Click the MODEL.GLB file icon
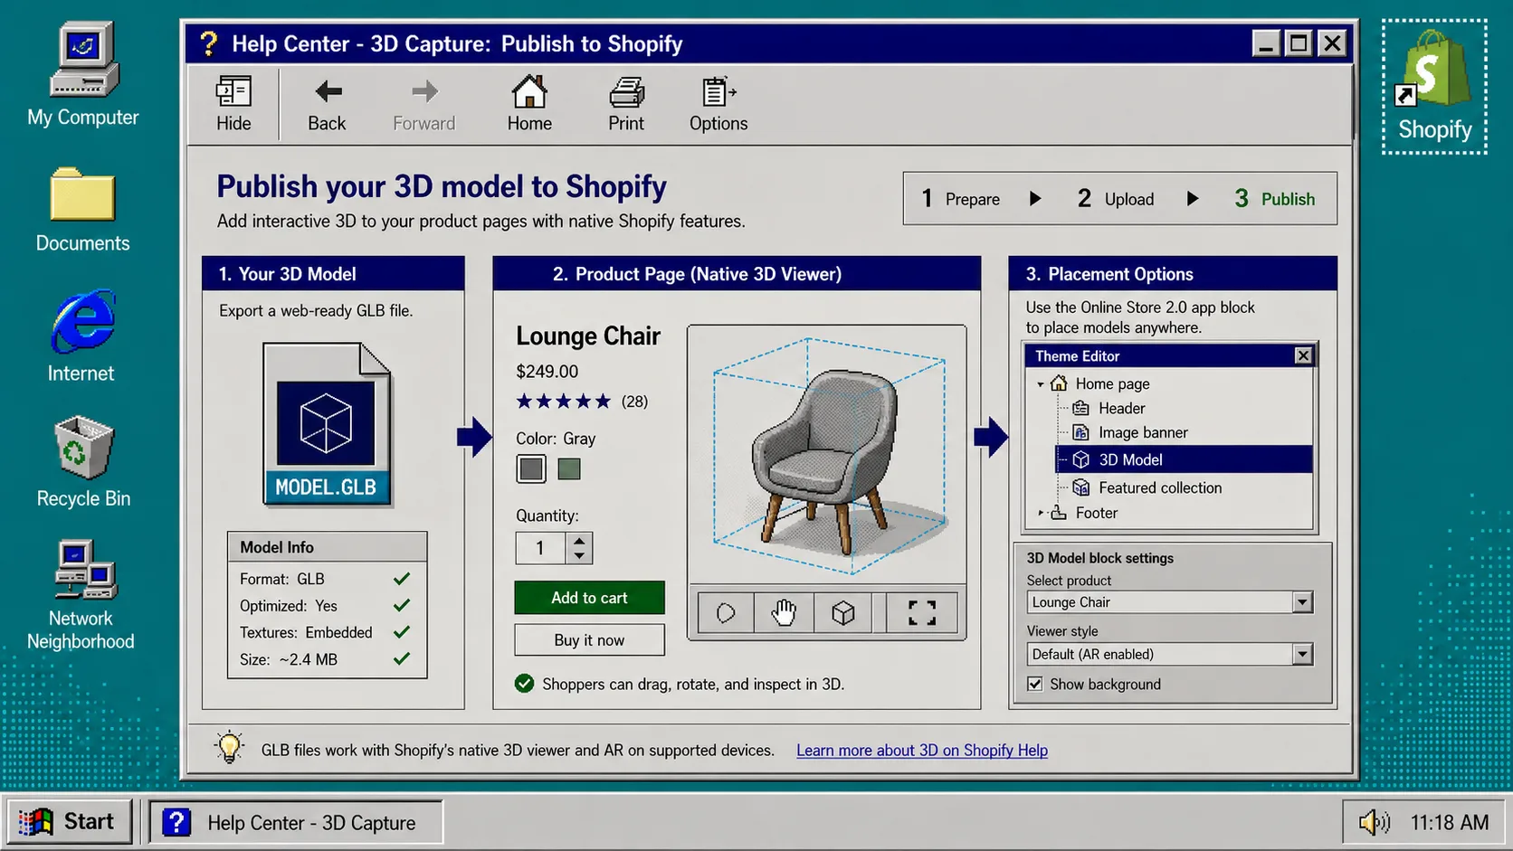 (x=327, y=423)
